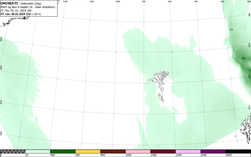Click the 14W longitude label
This screenshot has height=157, width=251.
coord(65,2)
